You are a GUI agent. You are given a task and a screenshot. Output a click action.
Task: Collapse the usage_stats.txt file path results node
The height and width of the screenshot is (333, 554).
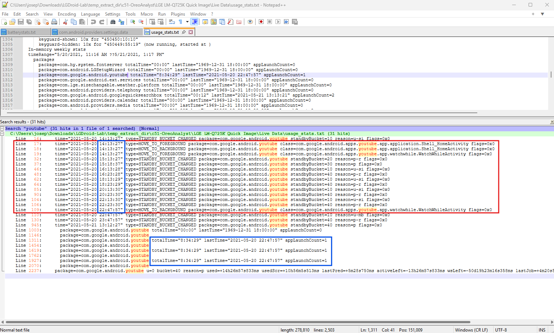click(x=2, y=134)
